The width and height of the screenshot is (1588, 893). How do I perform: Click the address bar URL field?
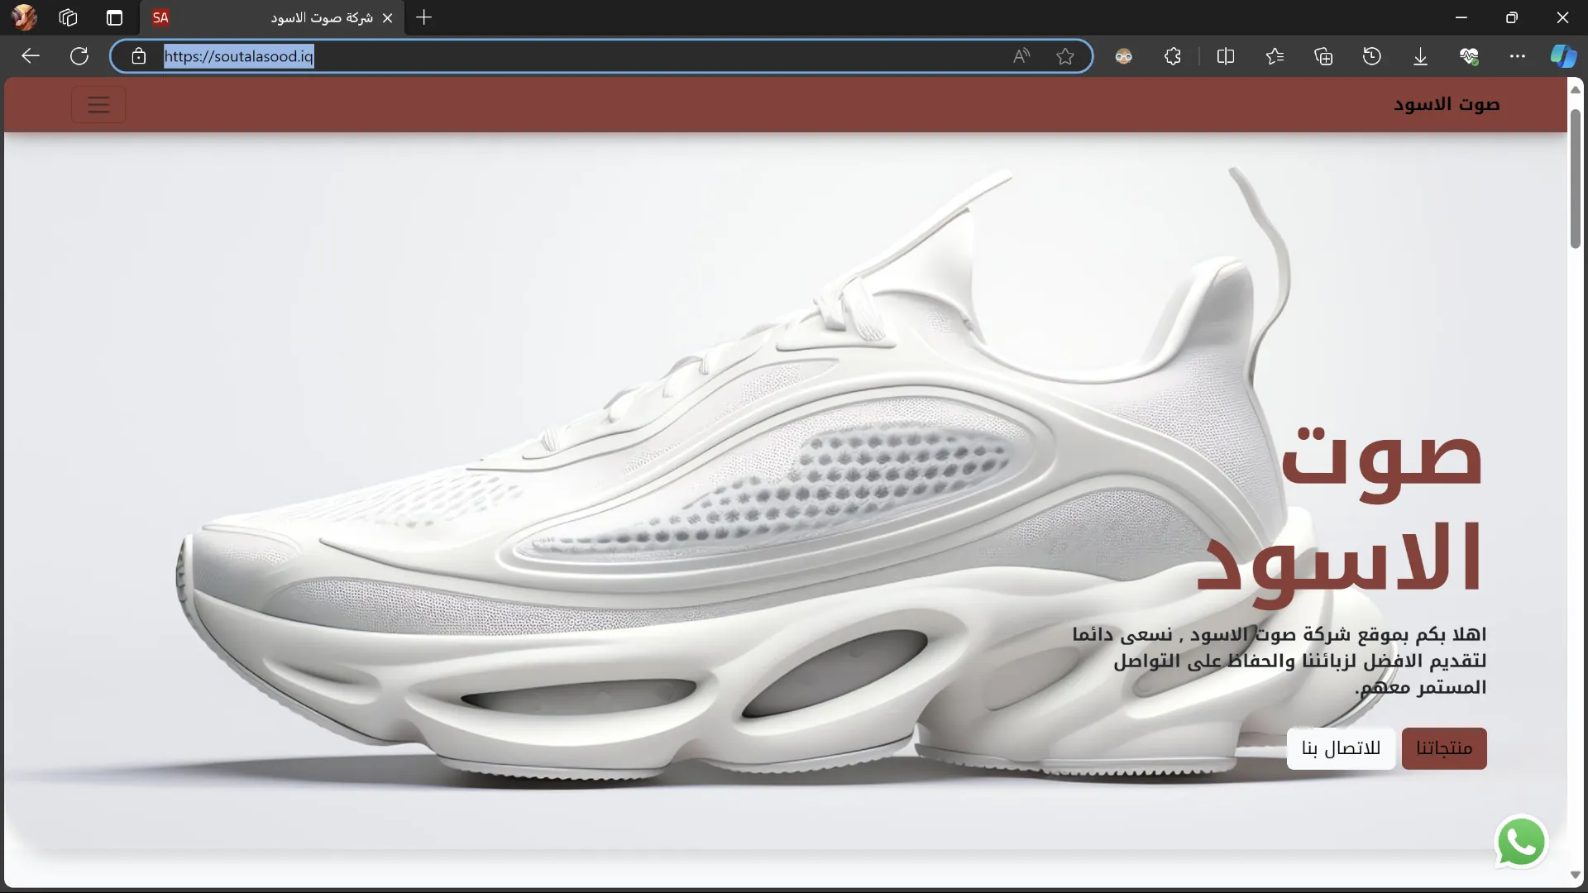pos(579,56)
